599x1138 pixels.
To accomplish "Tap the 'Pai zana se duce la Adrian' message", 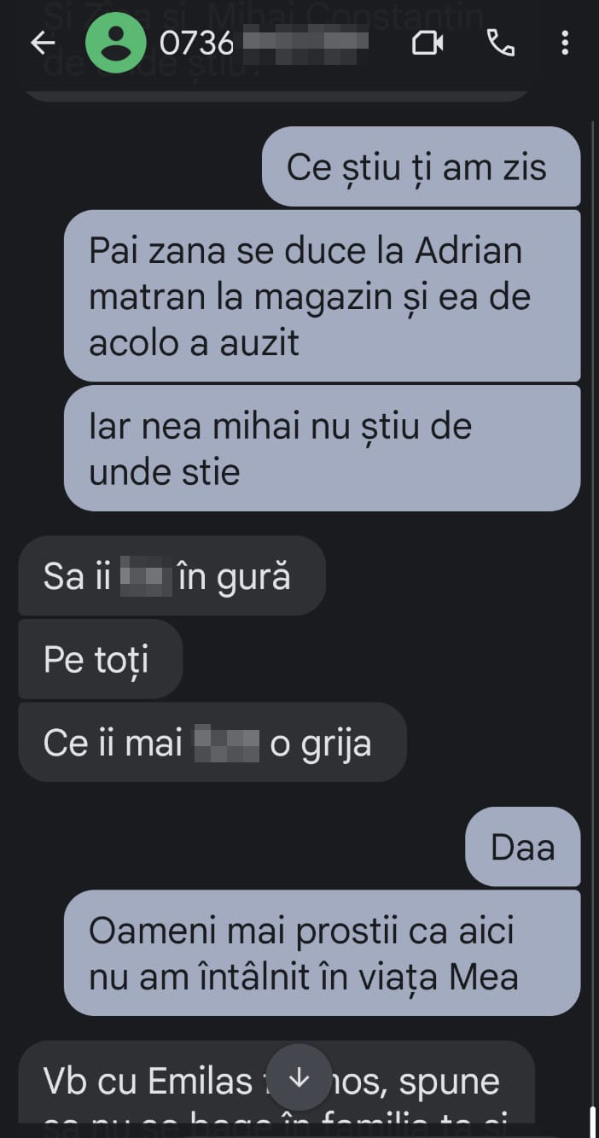I will [323, 296].
